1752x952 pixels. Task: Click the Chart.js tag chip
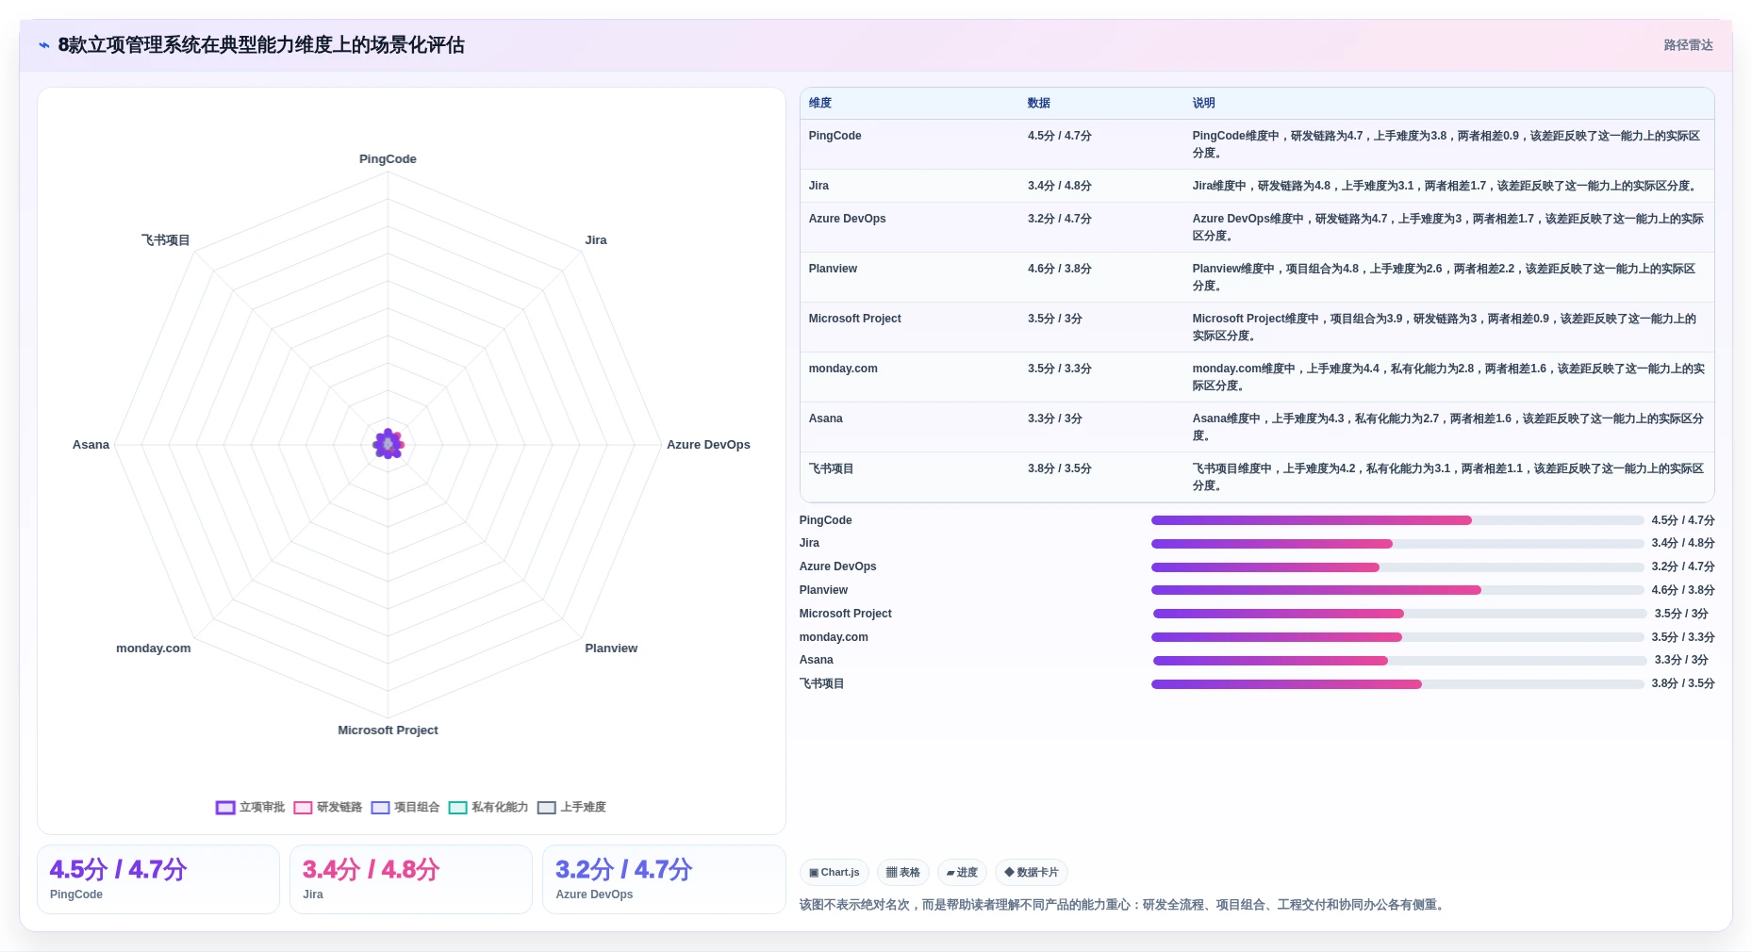pos(835,872)
